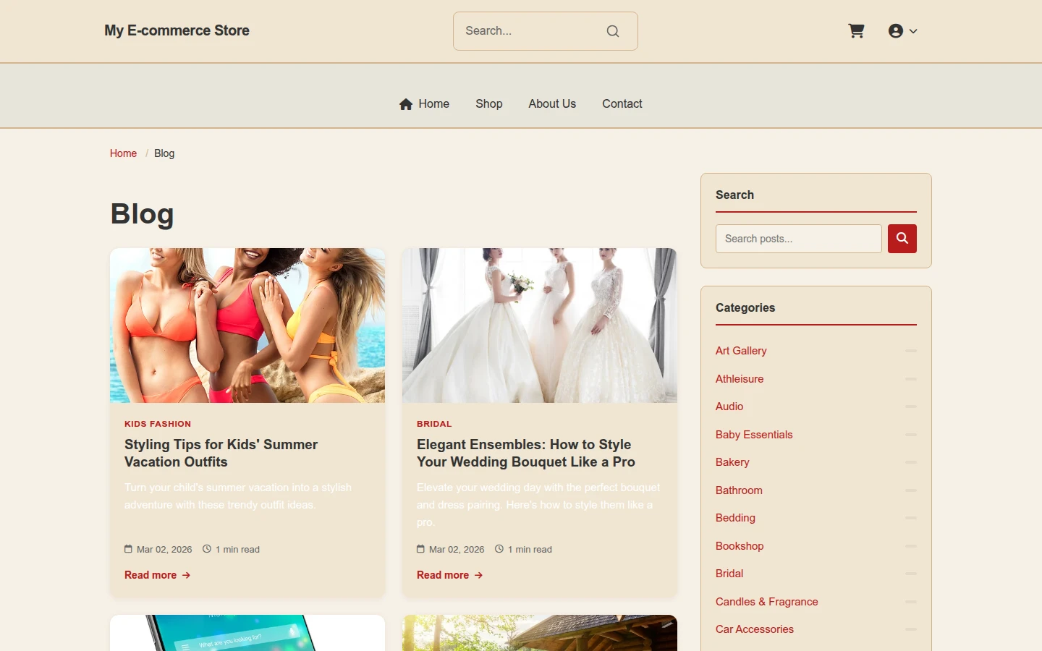Click clock icon on Wedding Bouquet post
Screen dimensions: 1042x651
[x=499, y=549]
